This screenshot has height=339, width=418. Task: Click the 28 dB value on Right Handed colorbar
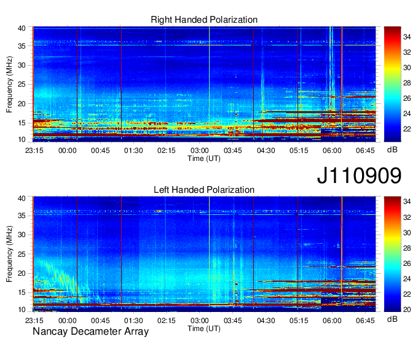coord(407,83)
